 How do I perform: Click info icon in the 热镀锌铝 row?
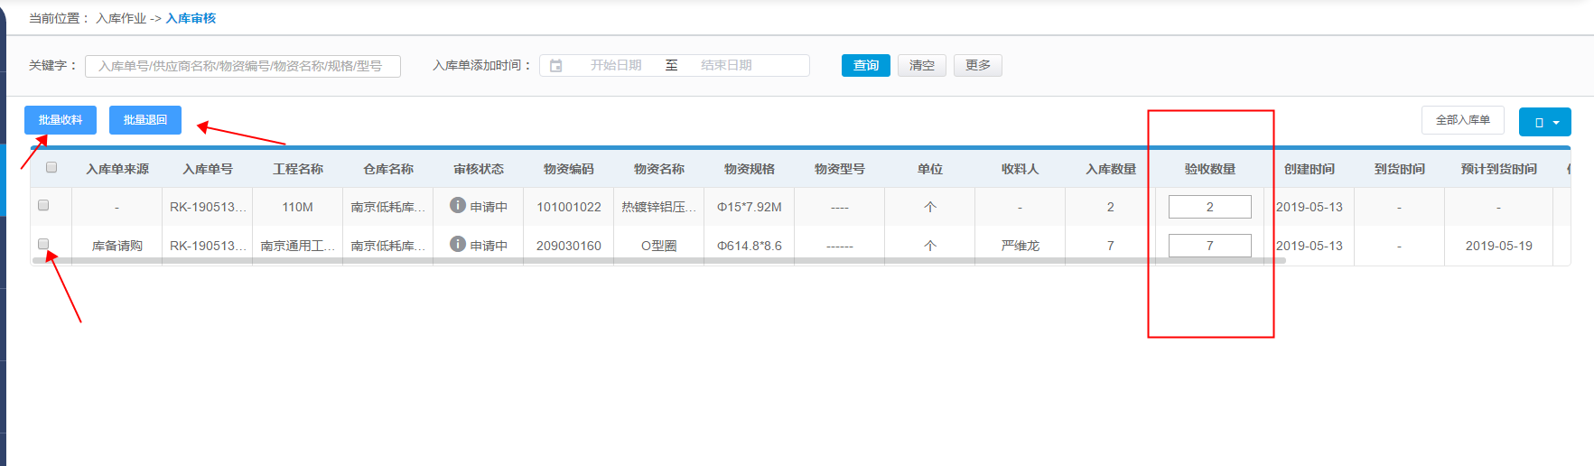pyautogui.click(x=458, y=206)
